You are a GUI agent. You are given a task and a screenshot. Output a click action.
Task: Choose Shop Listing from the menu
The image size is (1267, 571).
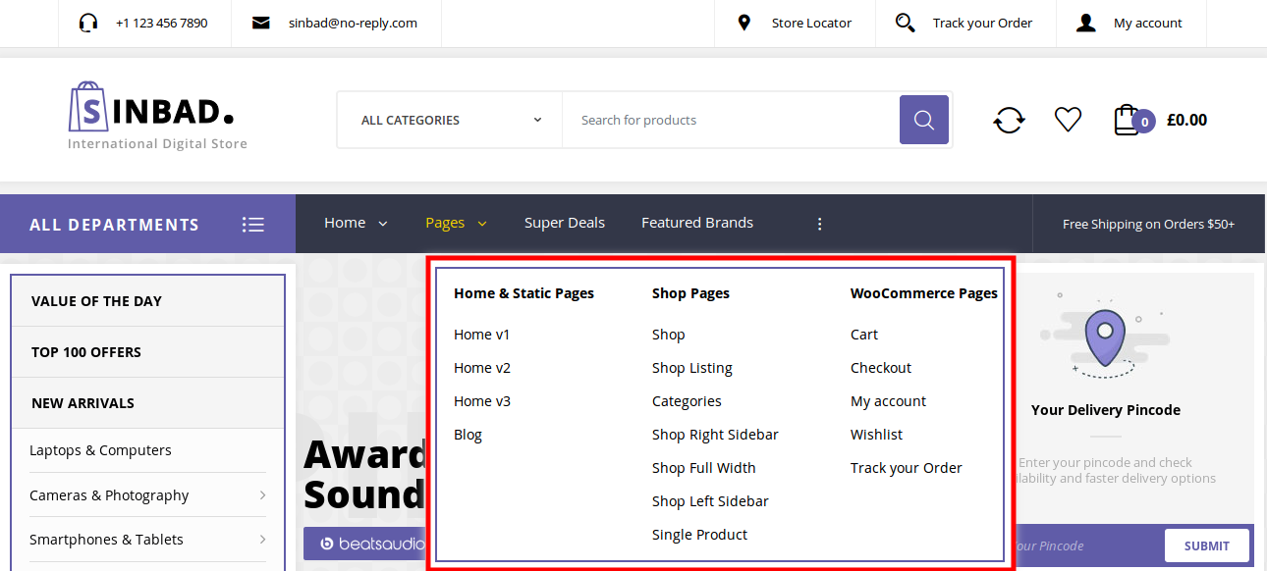coord(692,368)
